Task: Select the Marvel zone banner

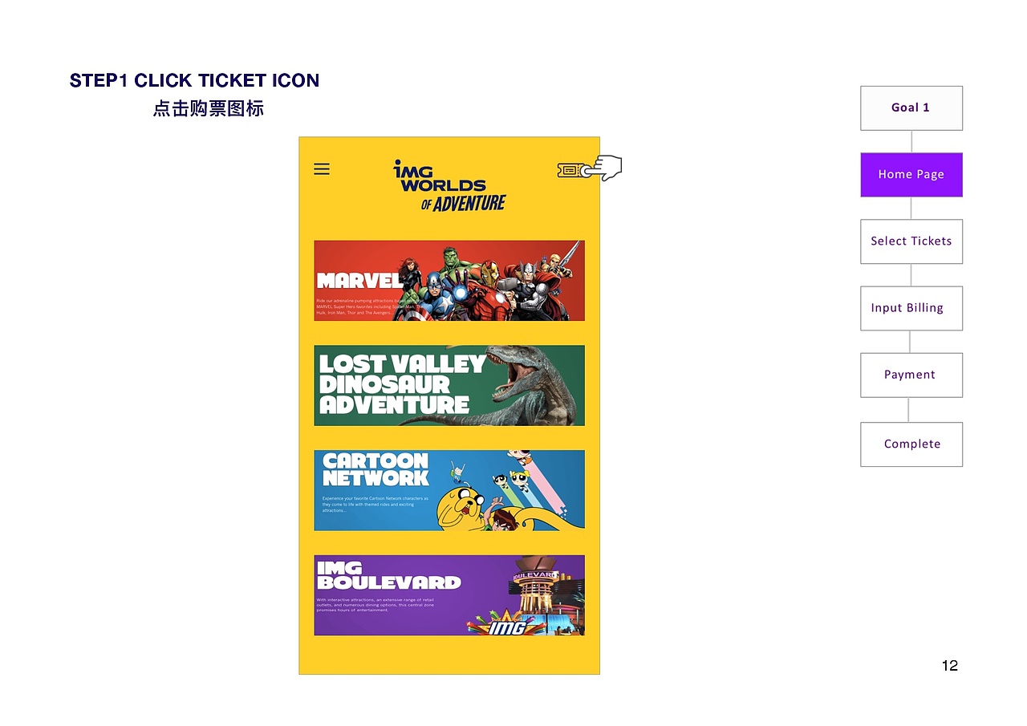Action: point(449,280)
